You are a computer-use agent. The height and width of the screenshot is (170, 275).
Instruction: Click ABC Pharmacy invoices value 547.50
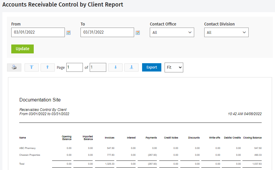[x=111, y=148]
